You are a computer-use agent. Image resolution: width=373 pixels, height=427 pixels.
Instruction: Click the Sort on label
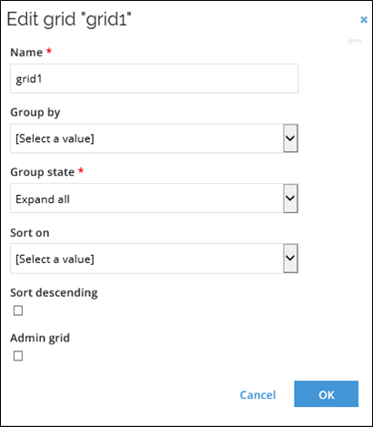(30, 233)
